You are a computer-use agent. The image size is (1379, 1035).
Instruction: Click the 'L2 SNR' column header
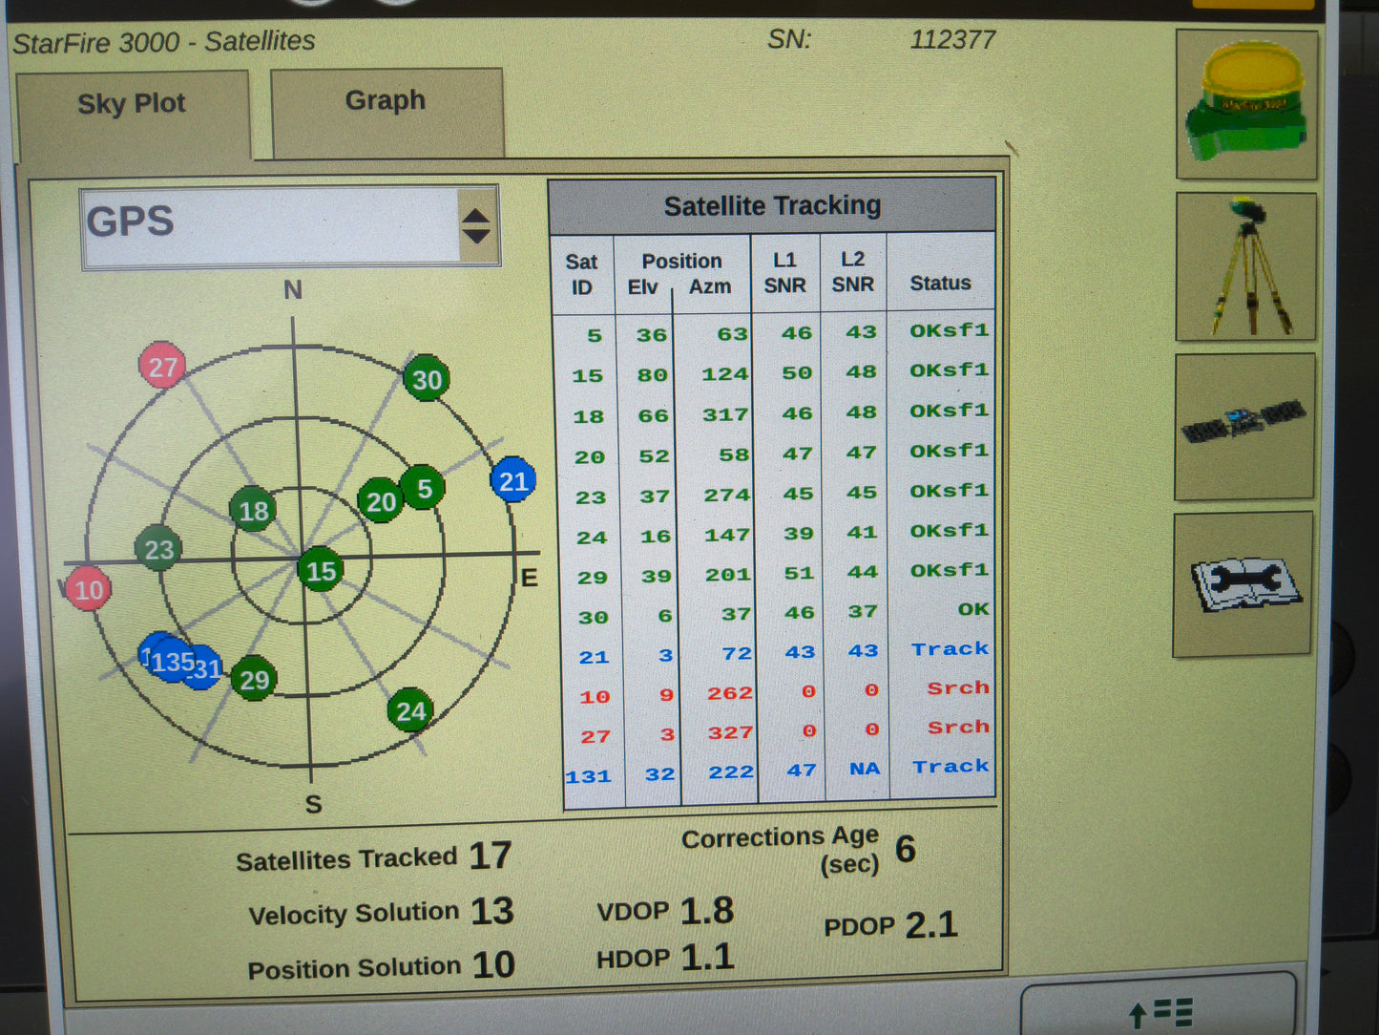[x=852, y=272]
